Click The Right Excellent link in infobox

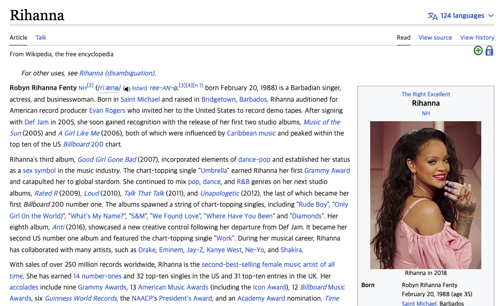[x=426, y=94]
